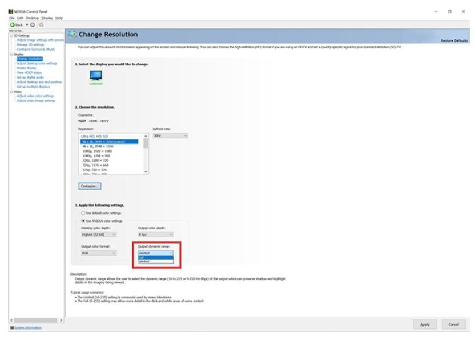Open the File menu
Screen dimensions: 475x337
11,18
